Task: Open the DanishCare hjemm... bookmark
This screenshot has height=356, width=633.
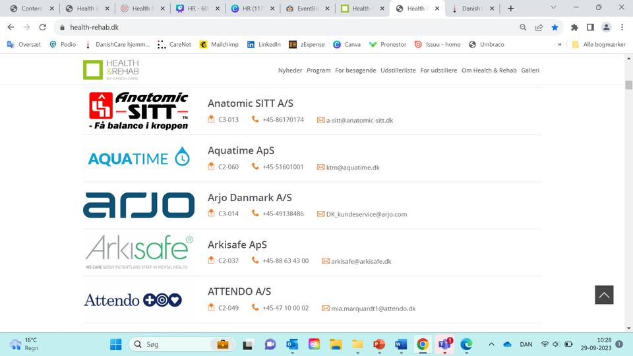Action: [117, 44]
